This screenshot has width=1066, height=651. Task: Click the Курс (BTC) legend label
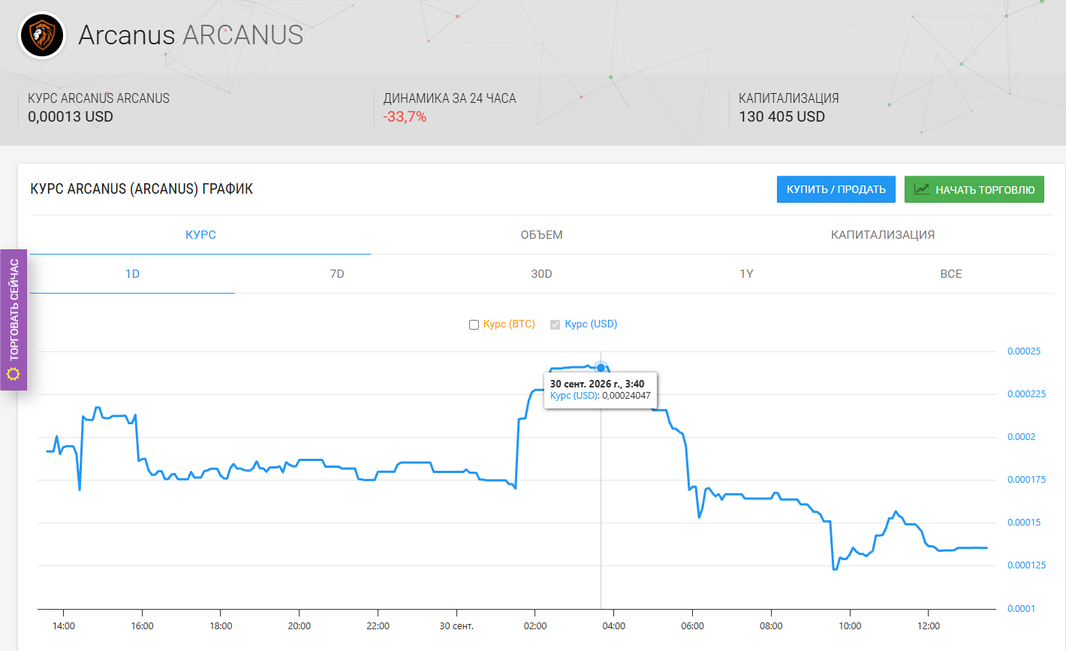pos(509,324)
